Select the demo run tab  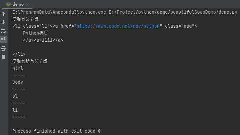coord(18,4)
